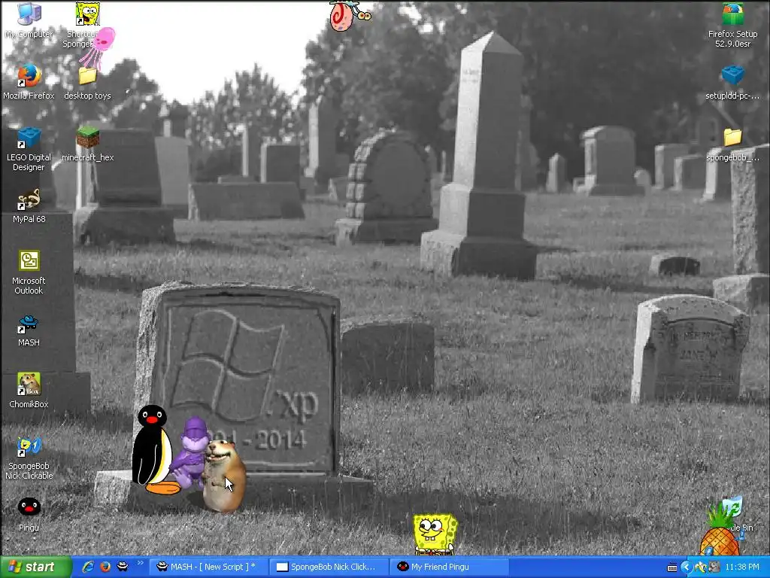Select the MASH desktop shortcut
Image resolution: width=770 pixels, height=578 pixels.
pos(29,330)
